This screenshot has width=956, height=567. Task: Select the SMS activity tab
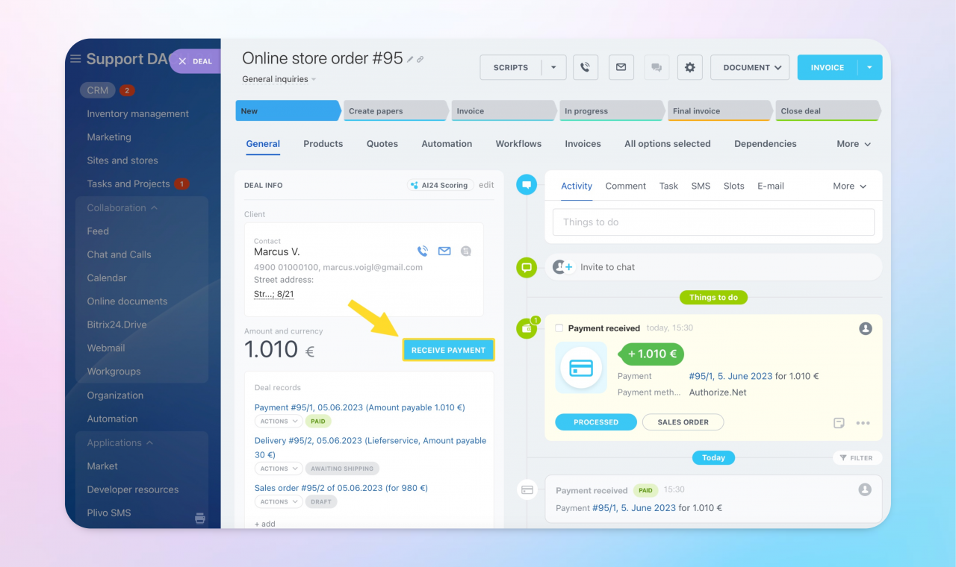click(701, 186)
